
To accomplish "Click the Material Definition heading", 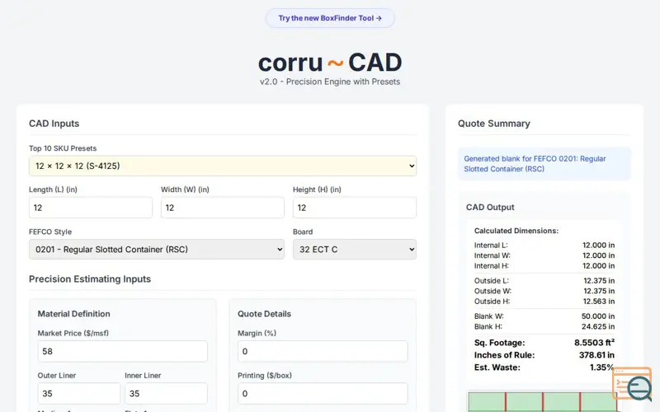I will 73,314.
